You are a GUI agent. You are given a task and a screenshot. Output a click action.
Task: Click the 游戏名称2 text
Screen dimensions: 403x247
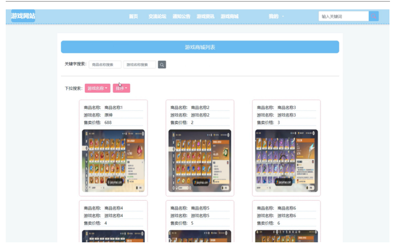tap(200, 115)
